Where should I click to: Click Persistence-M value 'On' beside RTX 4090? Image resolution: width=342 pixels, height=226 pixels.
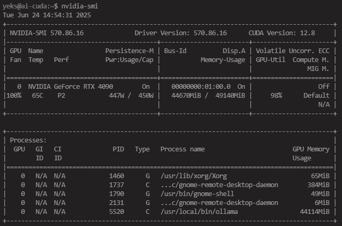coord(146,87)
